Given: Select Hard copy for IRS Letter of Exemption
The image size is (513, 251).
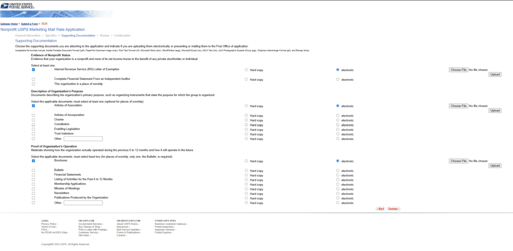Looking at the screenshot, I should [x=246, y=70].
